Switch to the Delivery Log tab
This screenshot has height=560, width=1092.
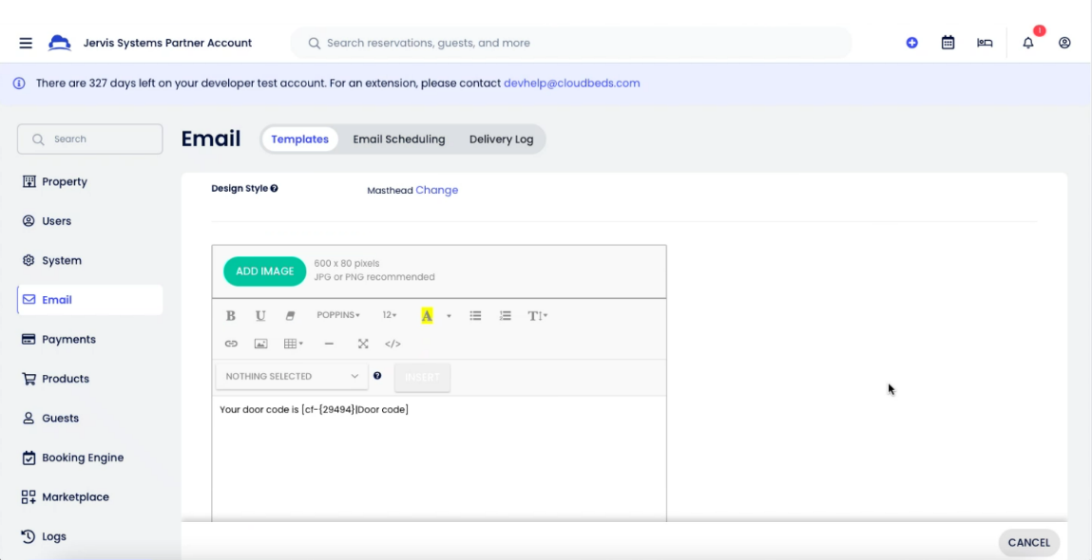[x=502, y=140]
